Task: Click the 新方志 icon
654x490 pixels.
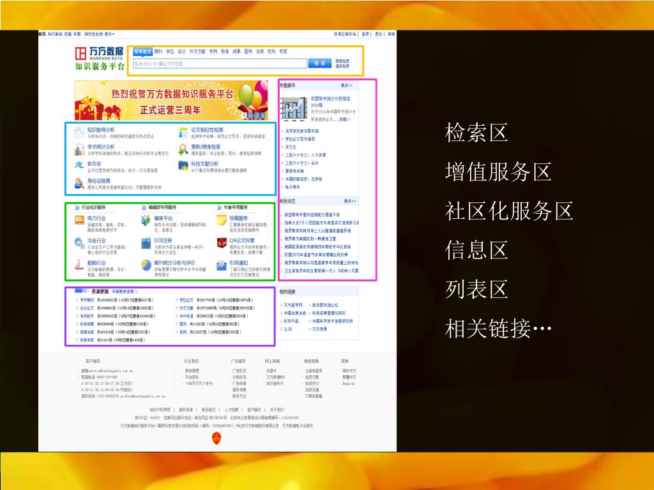Action: [x=79, y=165]
